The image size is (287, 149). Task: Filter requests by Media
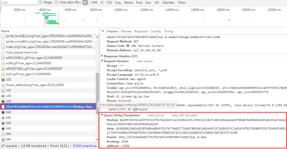point(128,3)
